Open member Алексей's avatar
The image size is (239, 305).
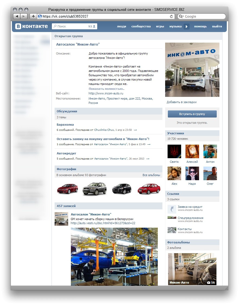pos(192,151)
